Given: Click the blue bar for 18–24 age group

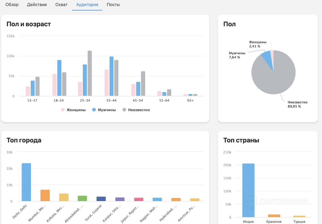Looking at the screenshot, I should coord(59,78).
